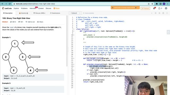Click the Share button under problem title

click(40, 22)
